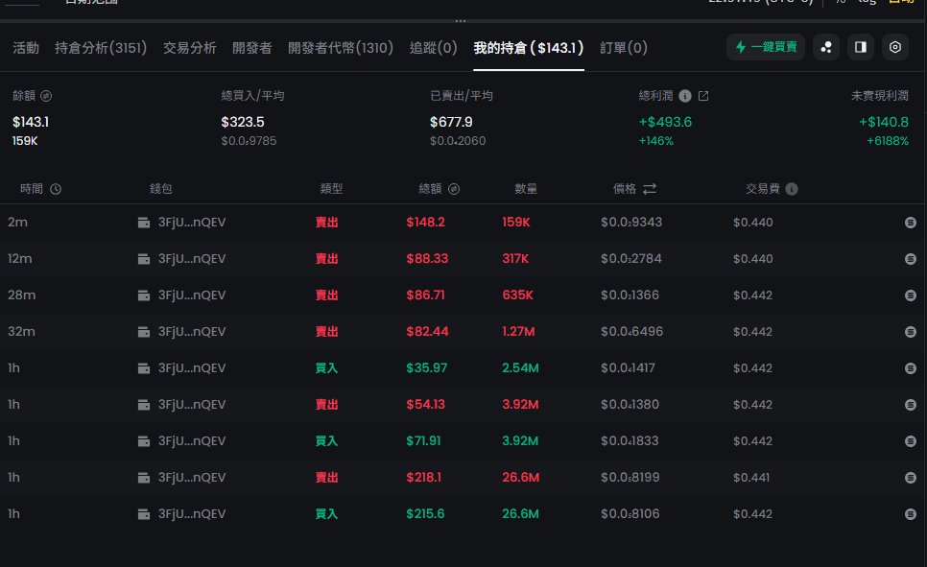Screen dimensions: 927x567
Task: Click the $677.9 sold value
Action: point(451,123)
